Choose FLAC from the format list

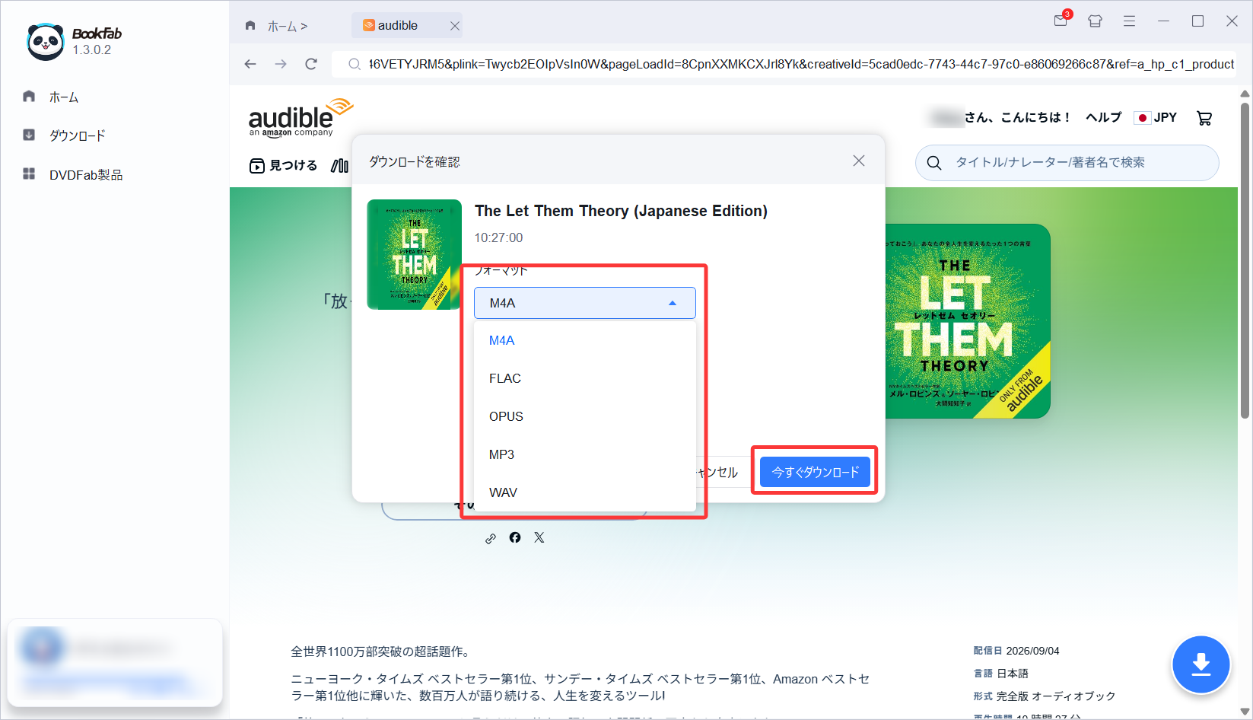coord(584,378)
